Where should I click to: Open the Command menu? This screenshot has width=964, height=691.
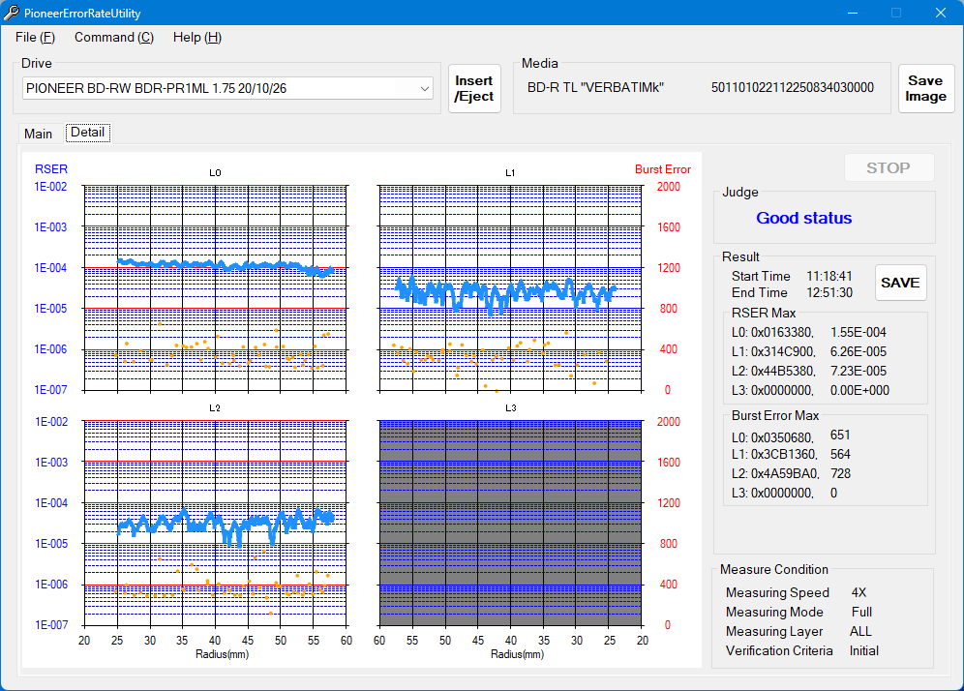pos(113,37)
